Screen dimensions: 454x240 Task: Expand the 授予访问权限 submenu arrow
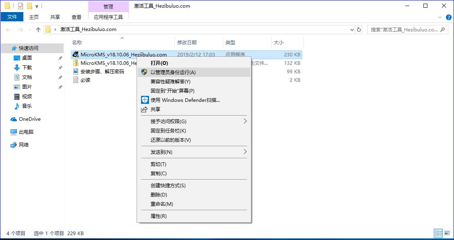245,121
